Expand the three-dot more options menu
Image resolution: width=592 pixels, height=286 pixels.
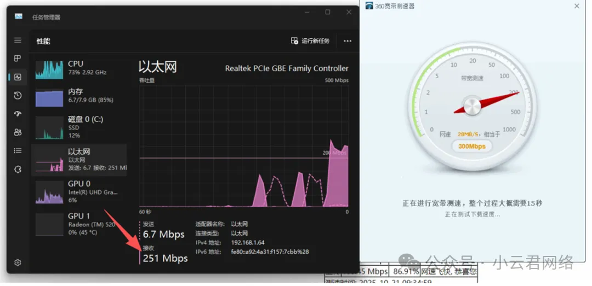pyautogui.click(x=348, y=41)
